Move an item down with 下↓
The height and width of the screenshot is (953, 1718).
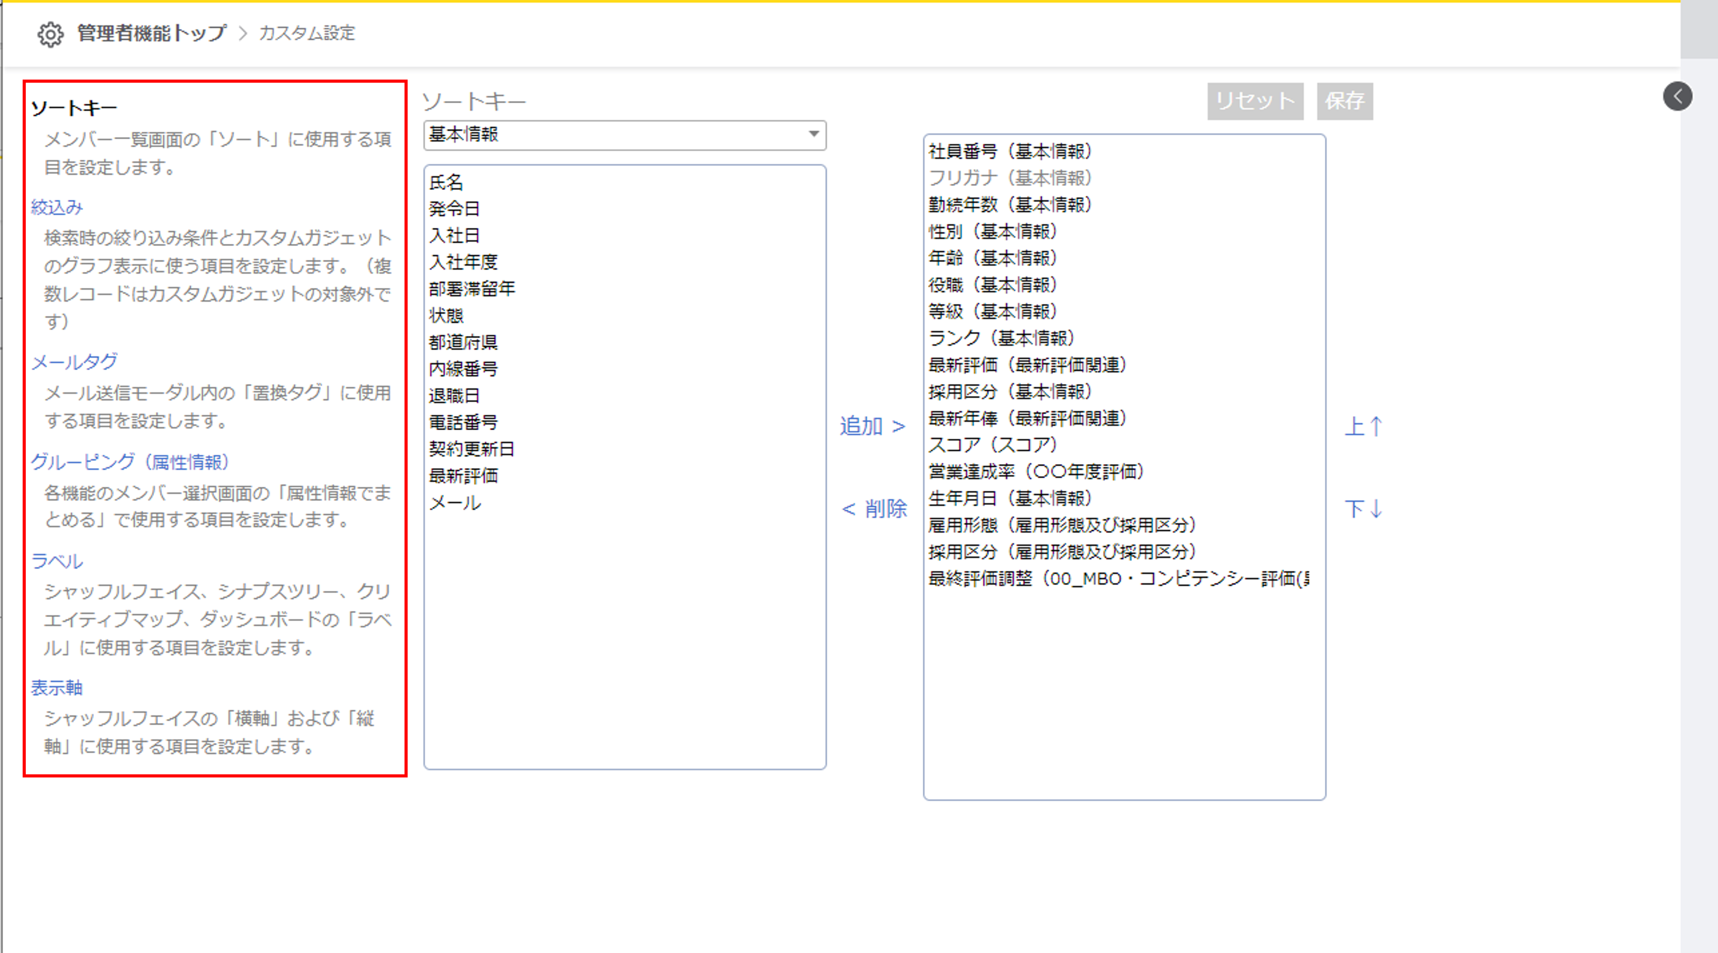1363,510
